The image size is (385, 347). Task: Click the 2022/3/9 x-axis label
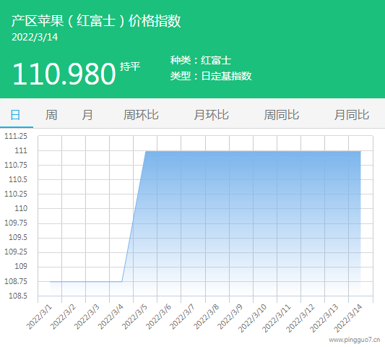coord(230,317)
